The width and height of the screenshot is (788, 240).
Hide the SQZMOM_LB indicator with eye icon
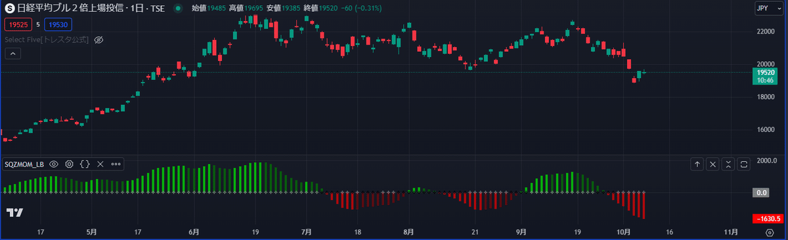pyautogui.click(x=54, y=164)
